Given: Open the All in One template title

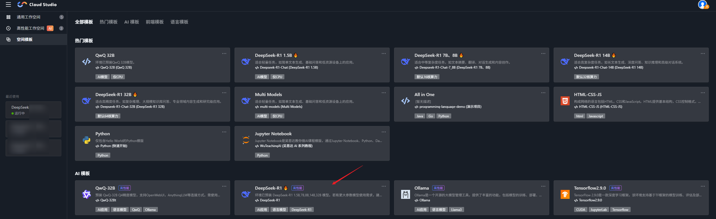Looking at the screenshot, I should [x=424, y=95].
